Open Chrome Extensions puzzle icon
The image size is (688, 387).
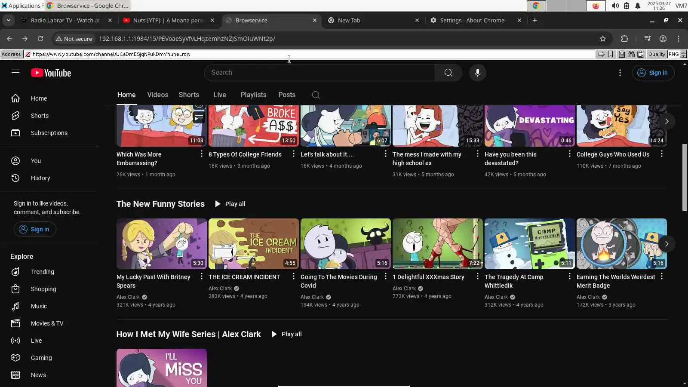pyautogui.click(x=625, y=39)
